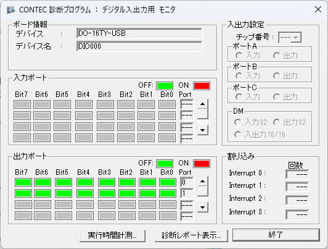
Task: Toggle output Port 0 Bit6 indicator
Action: [43, 182]
